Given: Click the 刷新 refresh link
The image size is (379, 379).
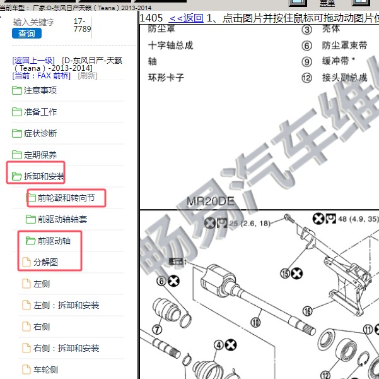Looking at the screenshot, I should (88, 76).
